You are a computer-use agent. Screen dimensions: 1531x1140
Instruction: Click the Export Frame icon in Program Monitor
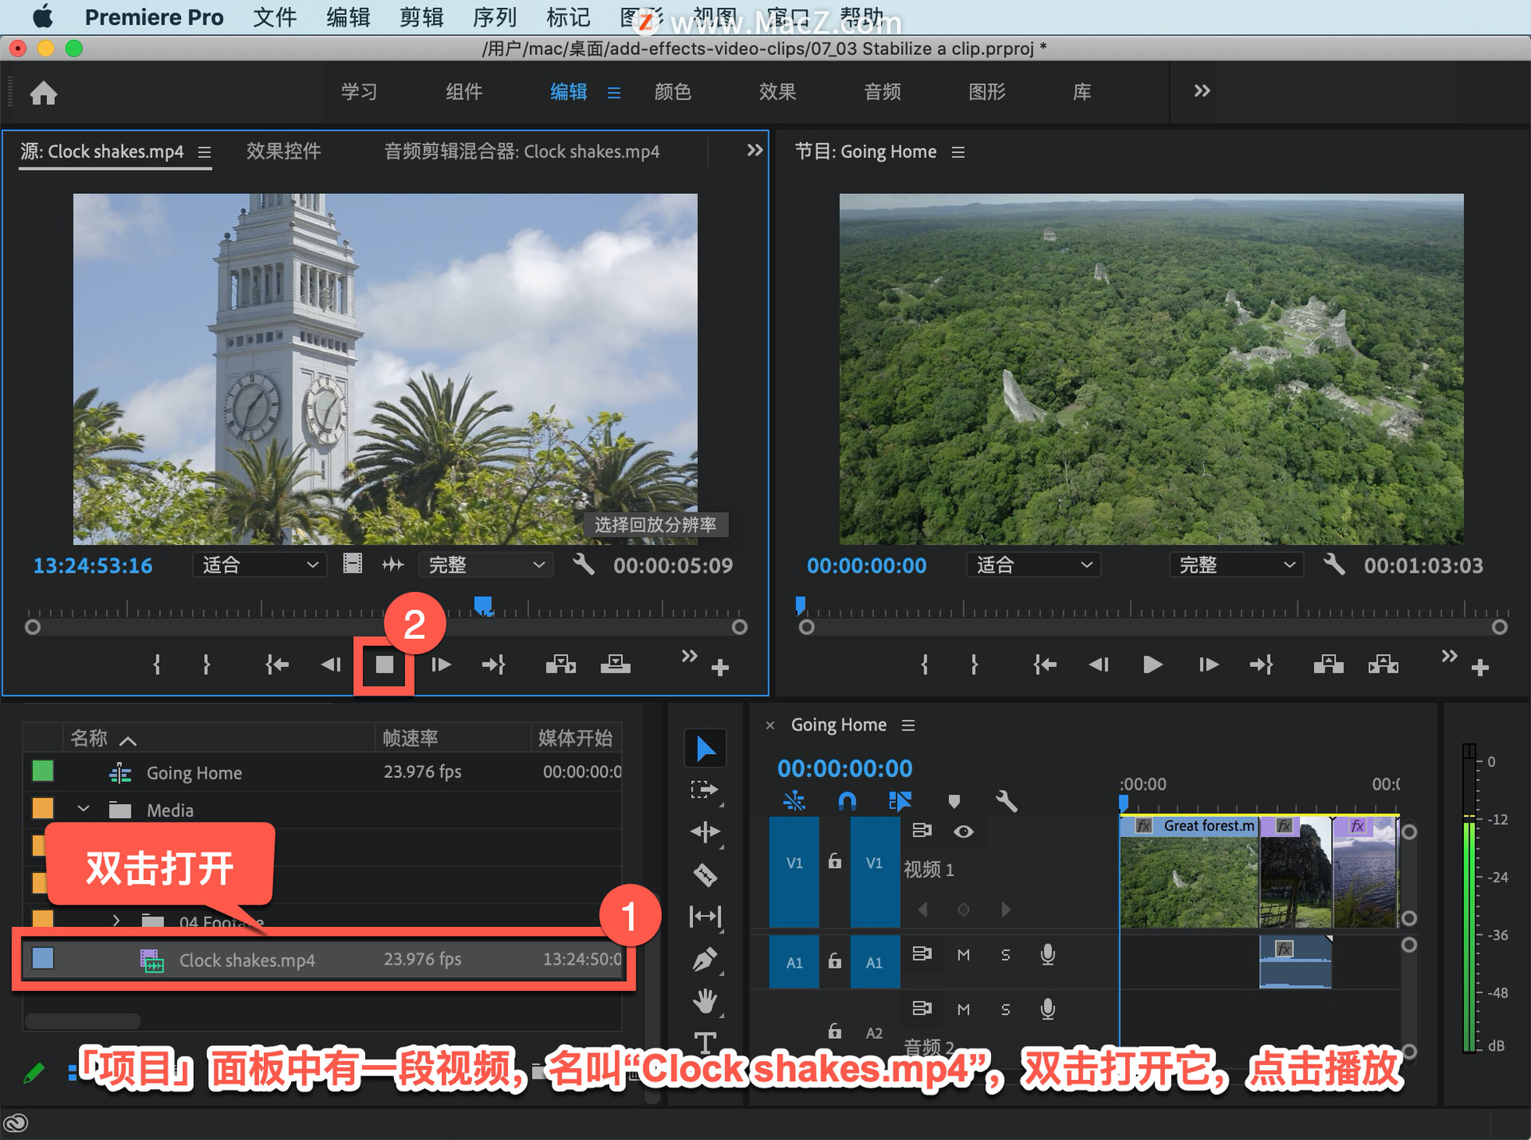pyautogui.click(x=1383, y=664)
